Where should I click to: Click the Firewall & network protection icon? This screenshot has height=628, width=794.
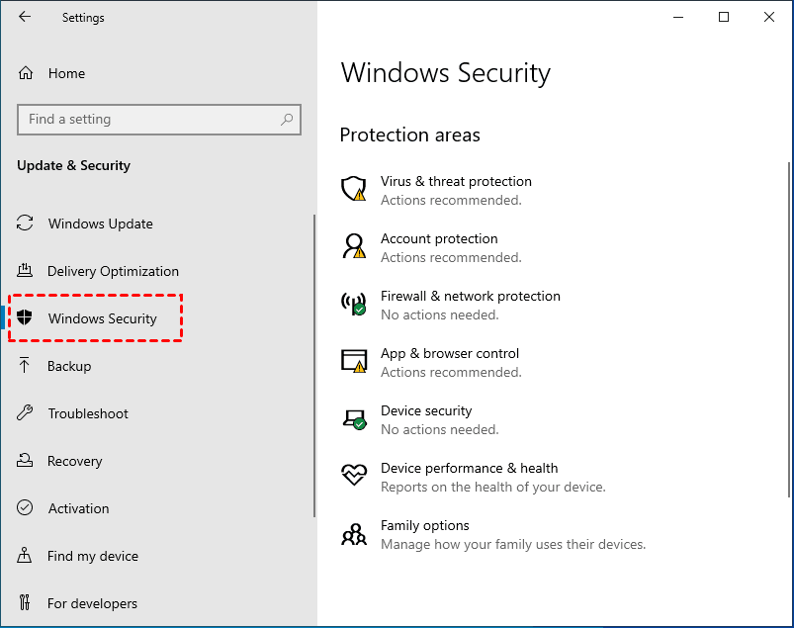[x=354, y=304]
